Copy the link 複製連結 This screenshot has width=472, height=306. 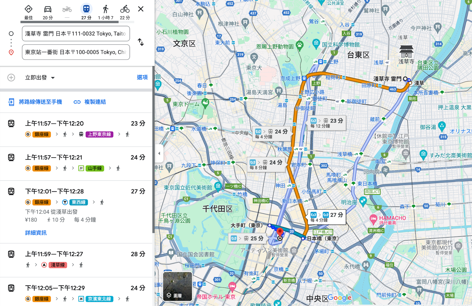(90, 102)
